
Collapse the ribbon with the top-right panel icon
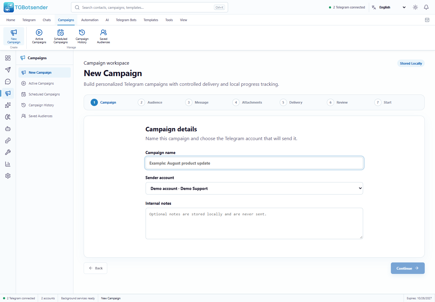[427, 20]
